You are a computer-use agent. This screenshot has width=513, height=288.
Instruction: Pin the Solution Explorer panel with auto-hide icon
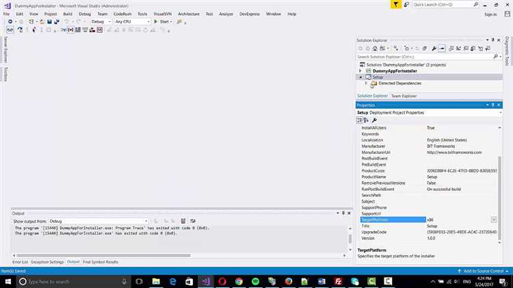click(492, 40)
